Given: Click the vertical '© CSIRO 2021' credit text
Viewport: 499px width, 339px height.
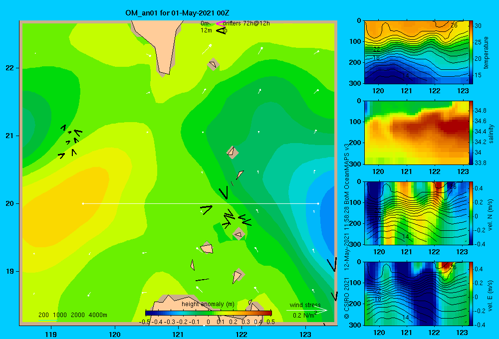Looking at the screenshot, I should (x=347, y=298).
